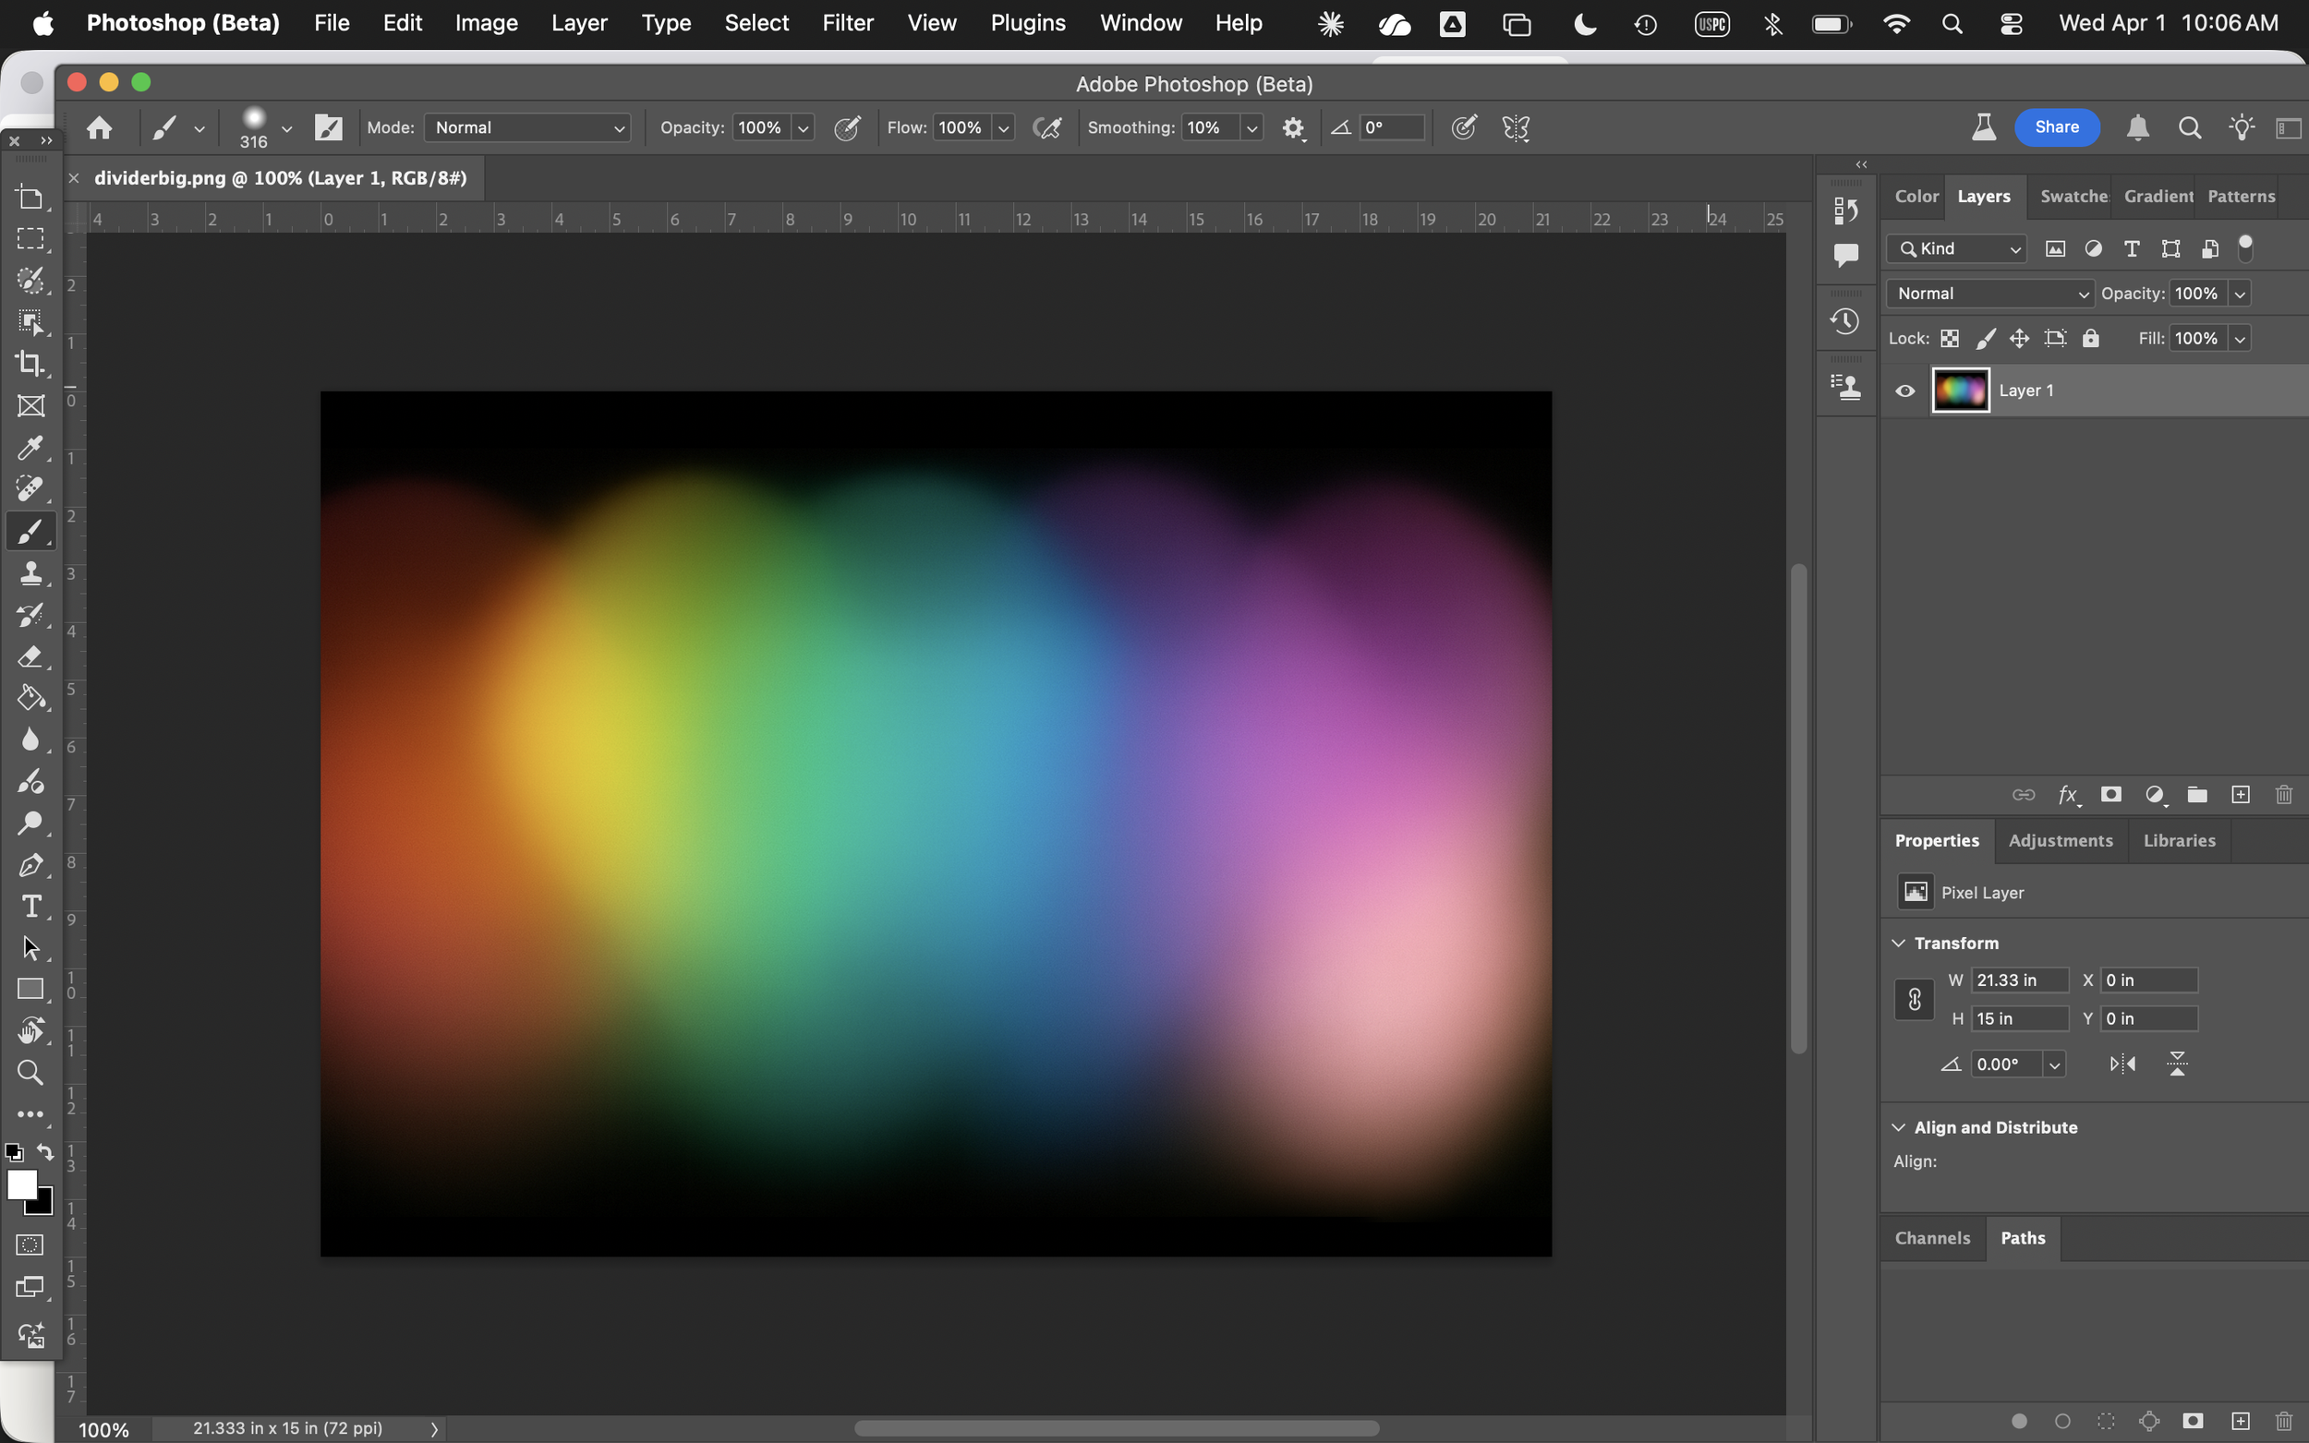Toggle lock all for the layer
The width and height of the screenshot is (2309, 1443).
2090,338
